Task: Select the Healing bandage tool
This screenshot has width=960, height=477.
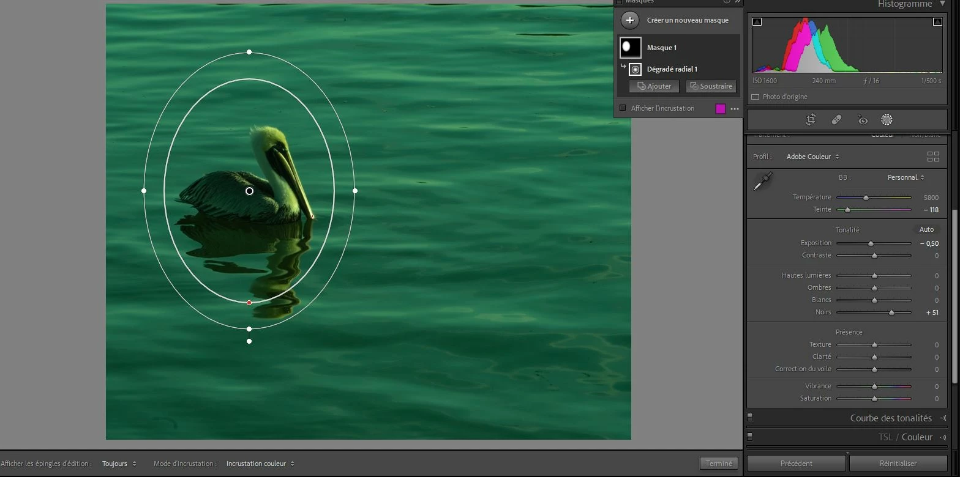Action: click(x=836, y=120)
